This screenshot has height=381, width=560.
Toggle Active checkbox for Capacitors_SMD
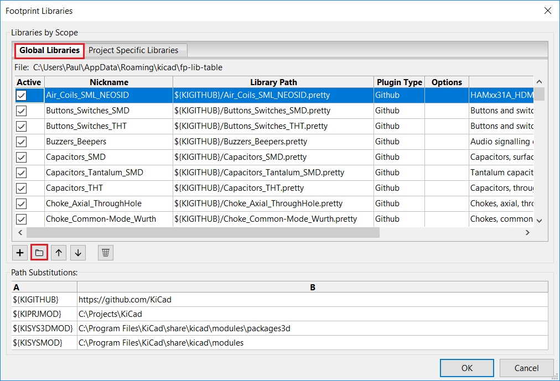click(x=22, y=158)
